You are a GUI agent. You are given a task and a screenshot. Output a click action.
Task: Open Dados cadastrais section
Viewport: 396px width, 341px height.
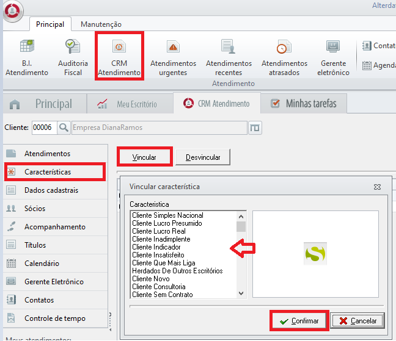(x=56, y=190)
